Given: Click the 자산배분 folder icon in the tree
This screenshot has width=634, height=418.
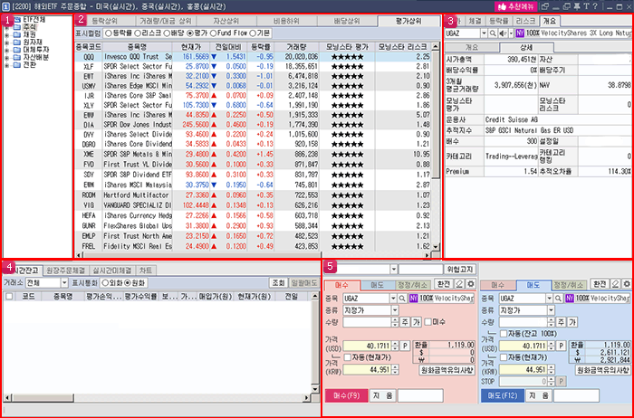Looking at the screenshot, I should [x=16, y=57].
